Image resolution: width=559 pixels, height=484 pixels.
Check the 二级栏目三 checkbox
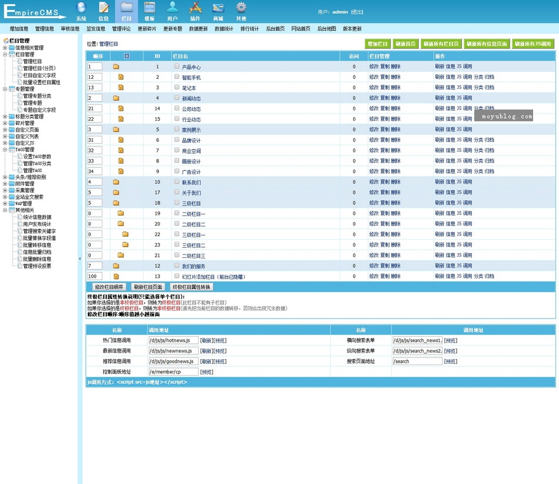pyautogui.click(x=177, y=255)
